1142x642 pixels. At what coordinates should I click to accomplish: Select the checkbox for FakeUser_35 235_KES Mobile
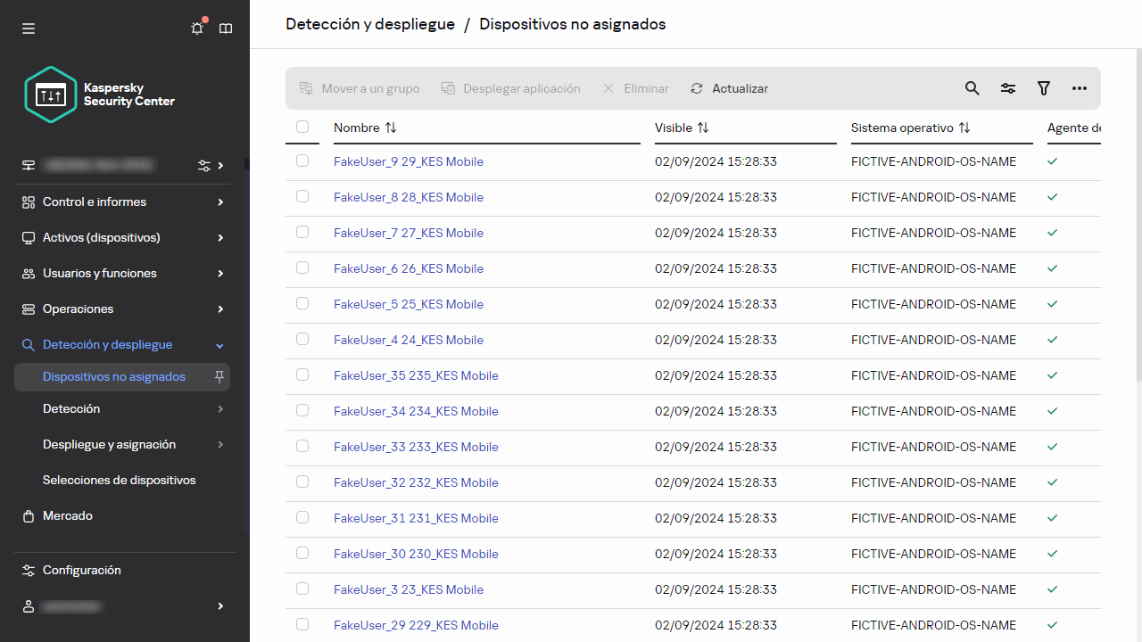[x=302, y=374]
